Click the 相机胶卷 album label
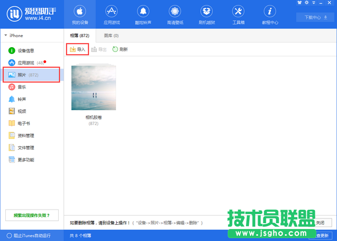The image size is (337, 241). (93, 117)
